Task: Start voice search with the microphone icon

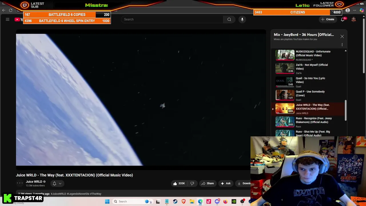Action: pyautogui.click(x=242, y=19)
